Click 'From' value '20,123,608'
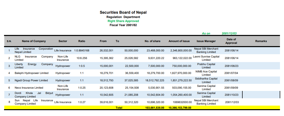This screenshot has height=116, width=284. [107, 88]
